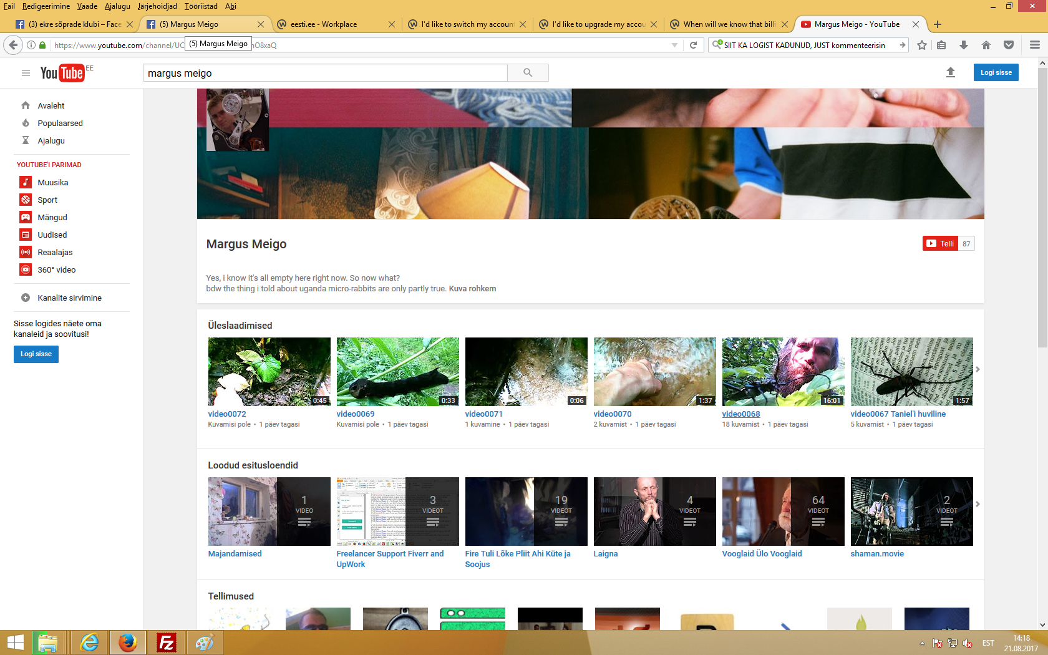Click the YouTube logo
This screenshot has height=655, width=1048.
62,73
